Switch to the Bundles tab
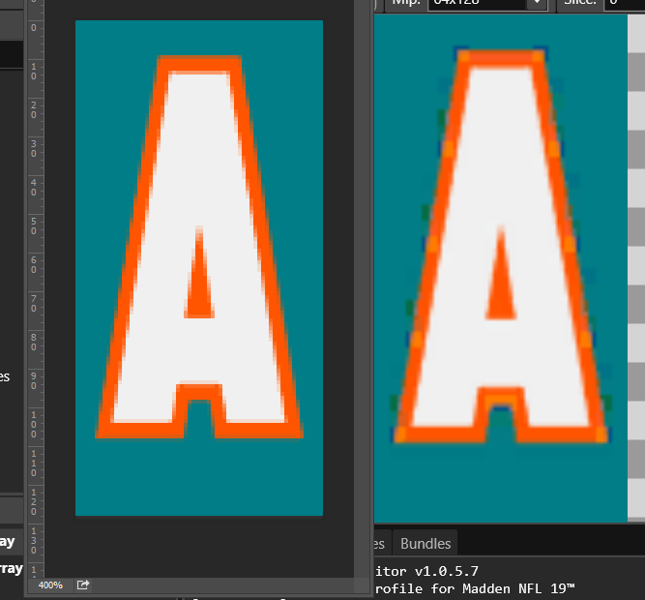The height and width of the screenshot is (600, 645). [x=425, y=543]
